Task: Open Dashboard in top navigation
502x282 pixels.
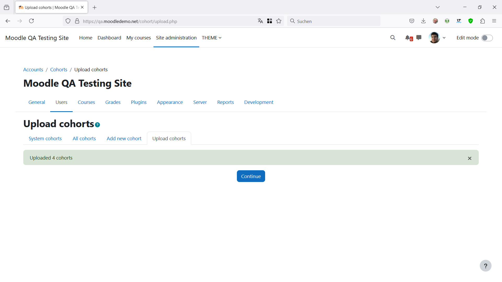Action: click(109, 38)
